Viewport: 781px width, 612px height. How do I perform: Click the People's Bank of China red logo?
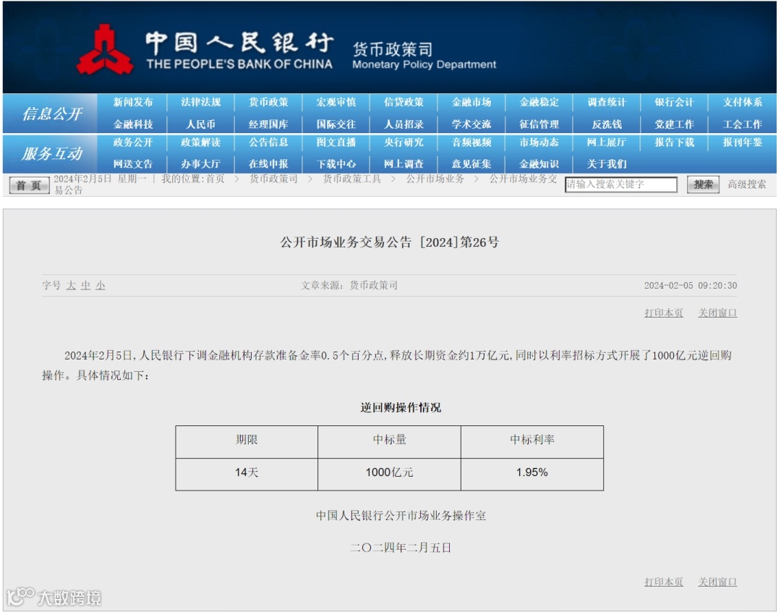(x=105, y=51)
